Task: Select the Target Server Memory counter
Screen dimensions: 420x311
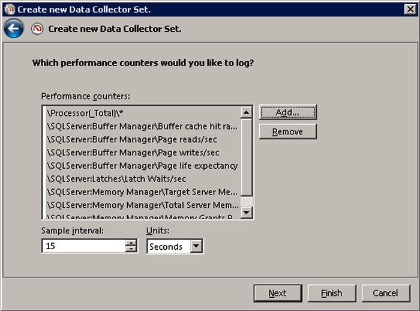Action: pos(143,192)
